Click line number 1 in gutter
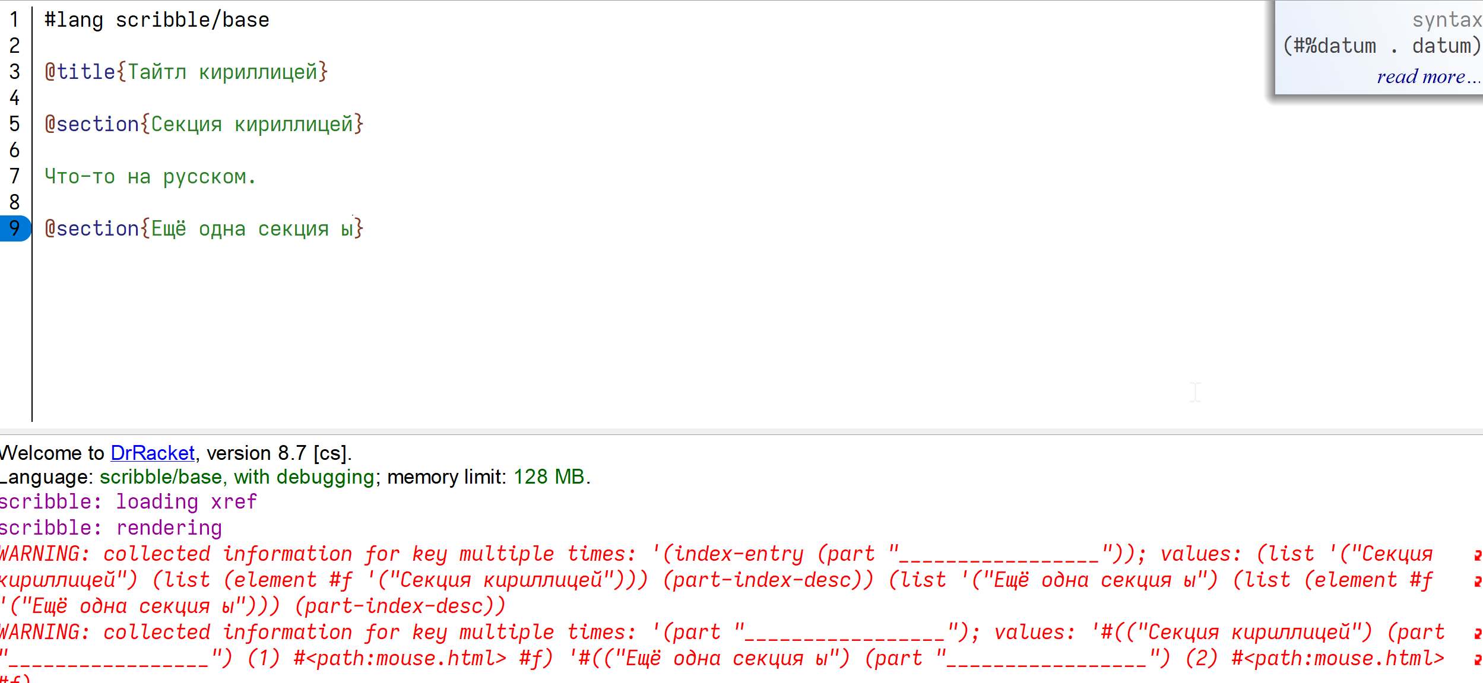Viewport: 1483px width, 683px height. pos(15,20)
